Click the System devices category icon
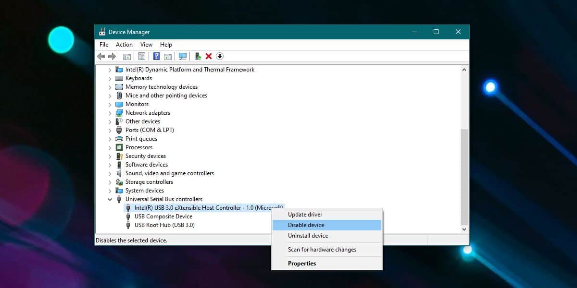Screen dimensions: 577x288 pyautogui.click(x=119, y=191)
